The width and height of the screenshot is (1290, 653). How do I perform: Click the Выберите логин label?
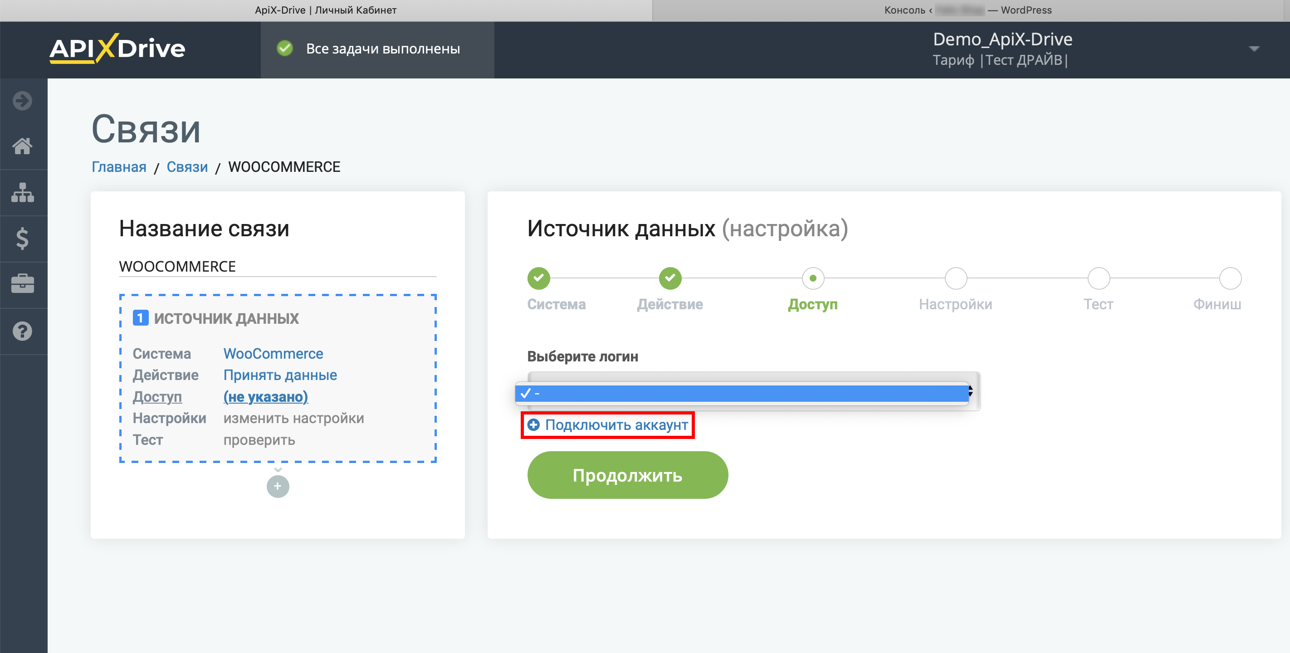[x=583, y=356]
